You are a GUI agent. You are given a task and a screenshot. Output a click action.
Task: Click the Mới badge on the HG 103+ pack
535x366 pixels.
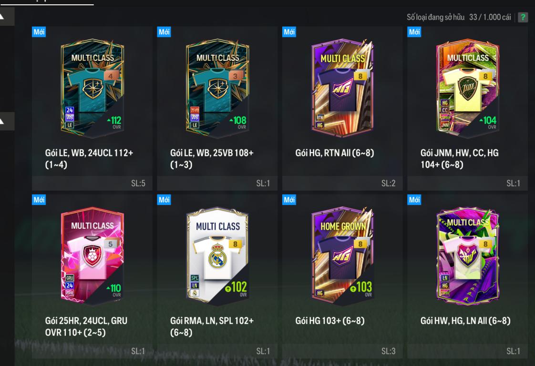coord(289,200)
